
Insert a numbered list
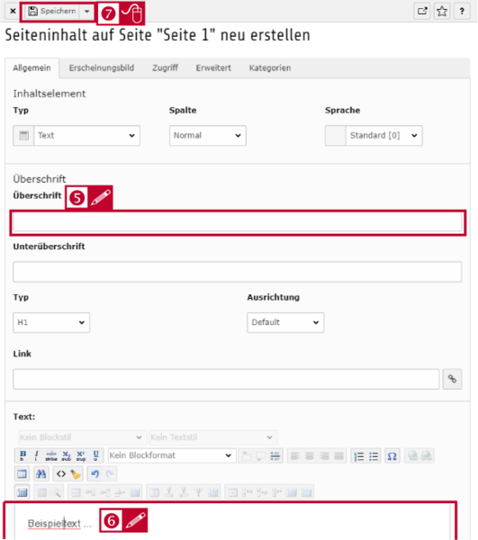pyautogui.click(x=359, y=456)
